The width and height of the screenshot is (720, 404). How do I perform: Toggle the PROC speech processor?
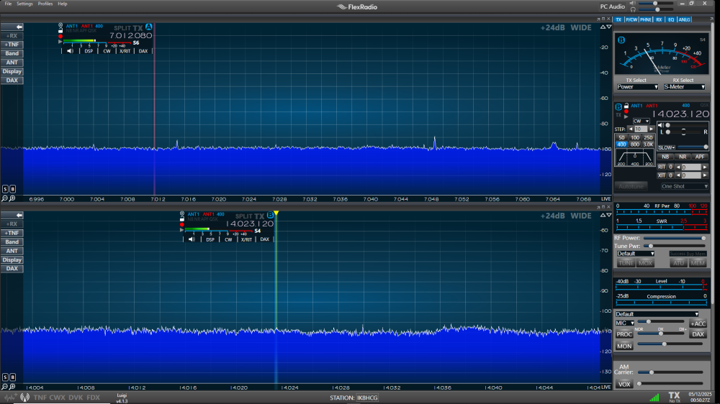624,334
